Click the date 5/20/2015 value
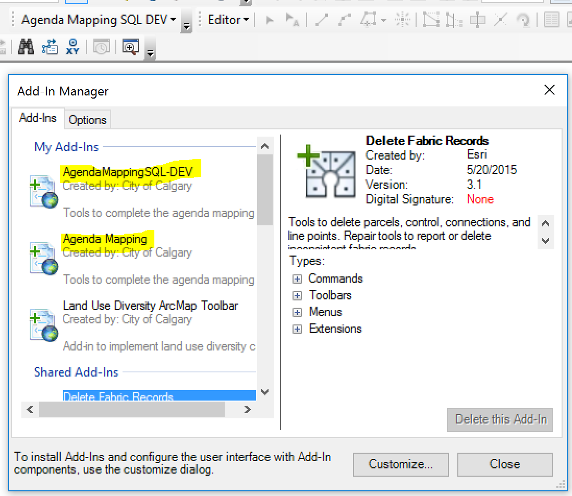 (x=492, y=170)
